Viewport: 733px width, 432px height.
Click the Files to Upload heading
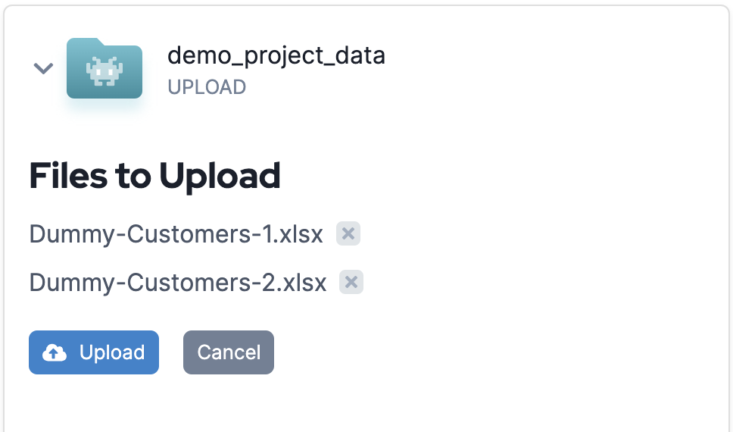[x=154, y=176]
